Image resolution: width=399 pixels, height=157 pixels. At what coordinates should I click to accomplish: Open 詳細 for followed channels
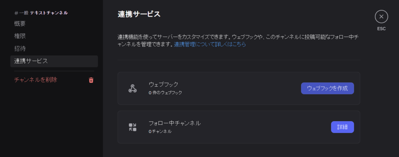coord(342,127)
